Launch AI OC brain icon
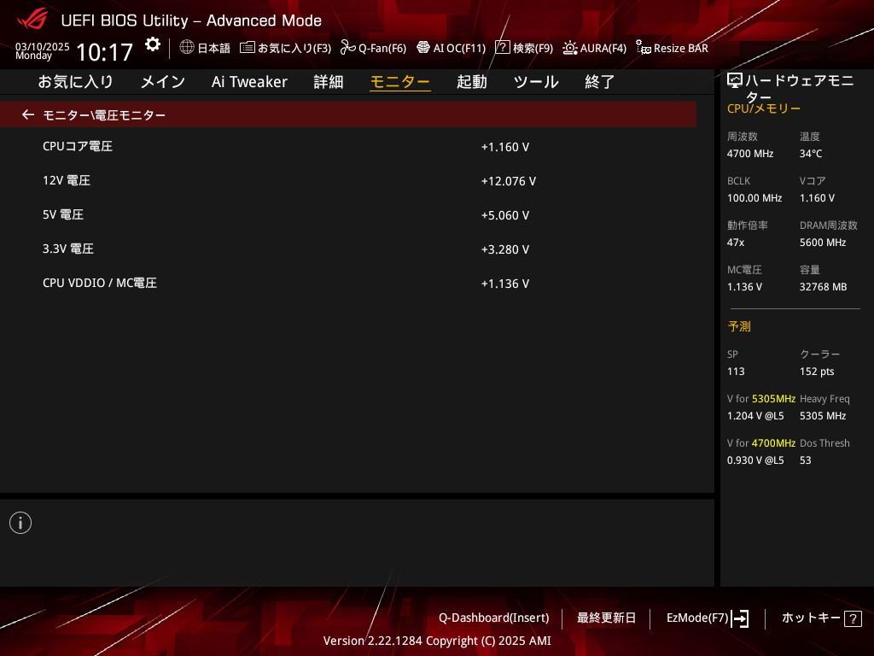The image size is (874, 656). click(423, 48)
